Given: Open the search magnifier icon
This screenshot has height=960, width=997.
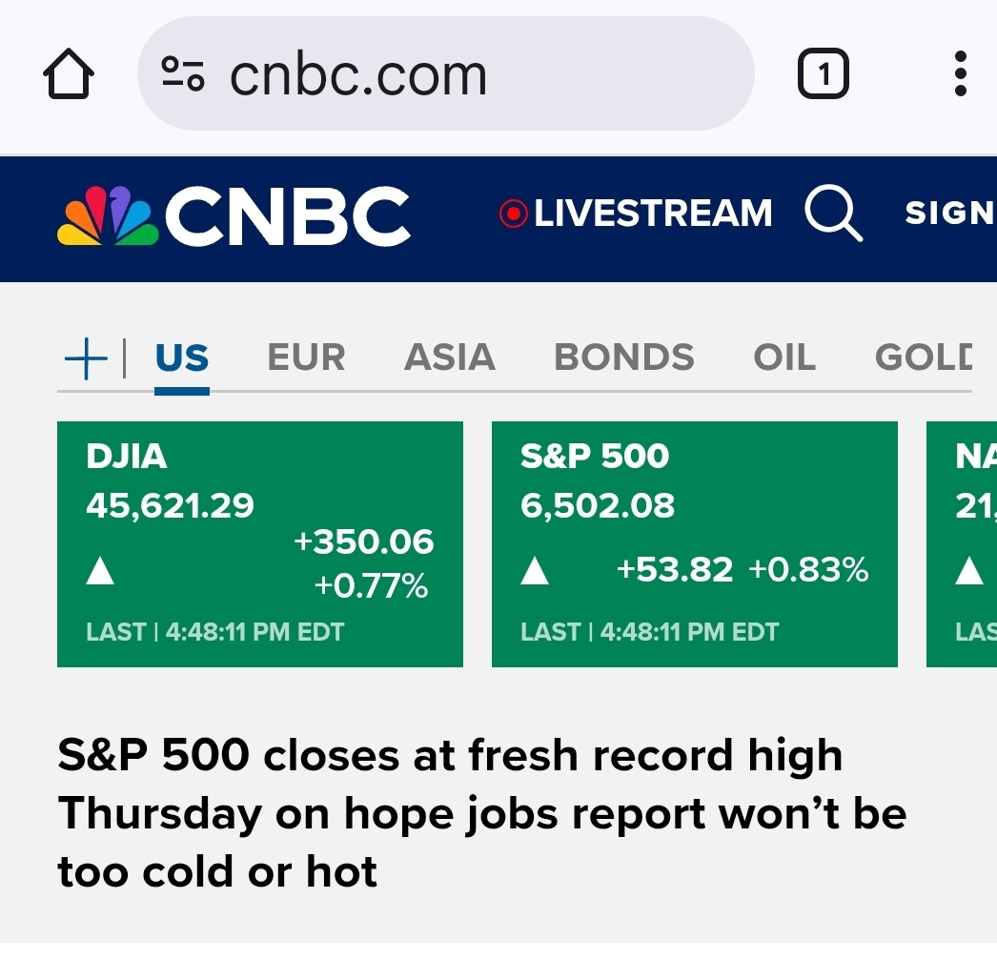Looking at the screenshot, I should coord(834,213).
